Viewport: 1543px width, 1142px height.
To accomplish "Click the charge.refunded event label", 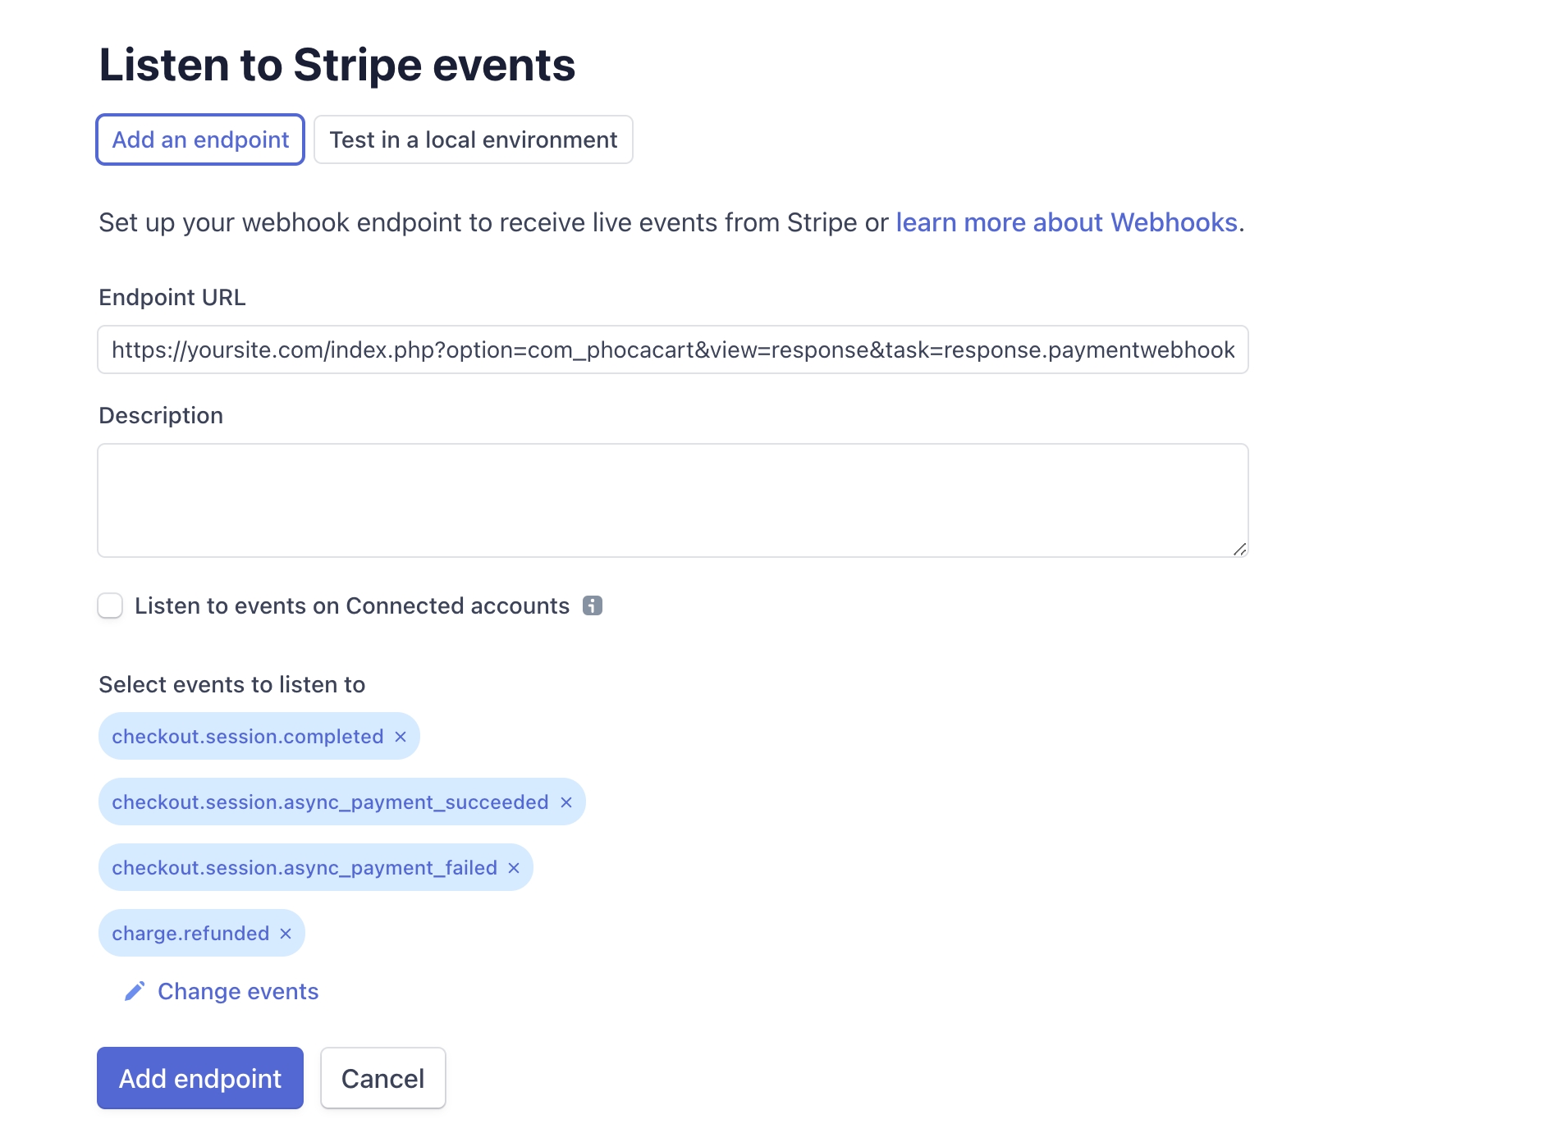I will pos(190,934).
